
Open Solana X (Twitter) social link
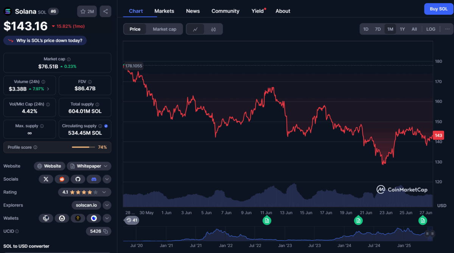coord(46,179)
